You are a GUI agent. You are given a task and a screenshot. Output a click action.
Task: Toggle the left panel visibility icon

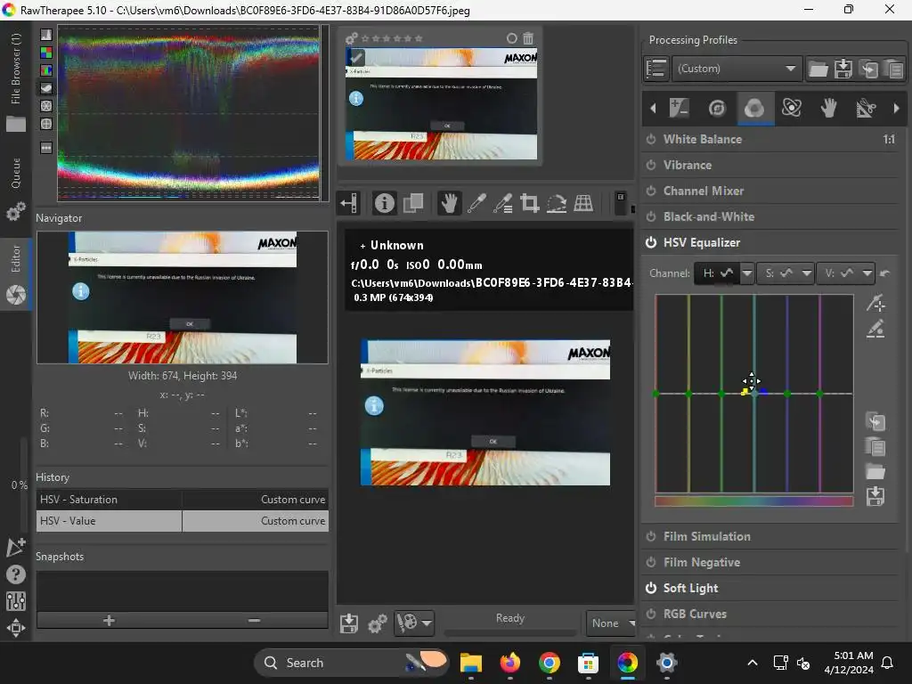[349, 203]
